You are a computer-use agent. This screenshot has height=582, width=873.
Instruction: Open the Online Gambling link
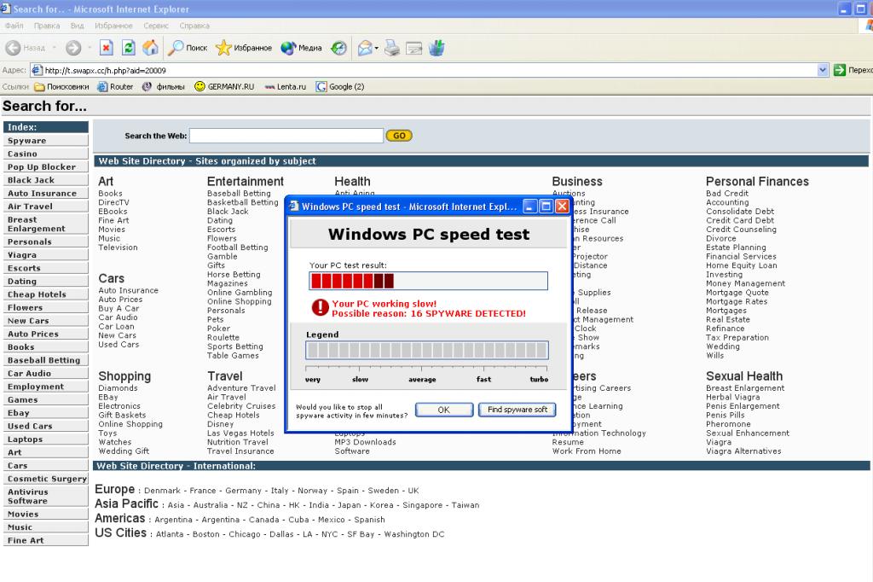tap(240, 293)
